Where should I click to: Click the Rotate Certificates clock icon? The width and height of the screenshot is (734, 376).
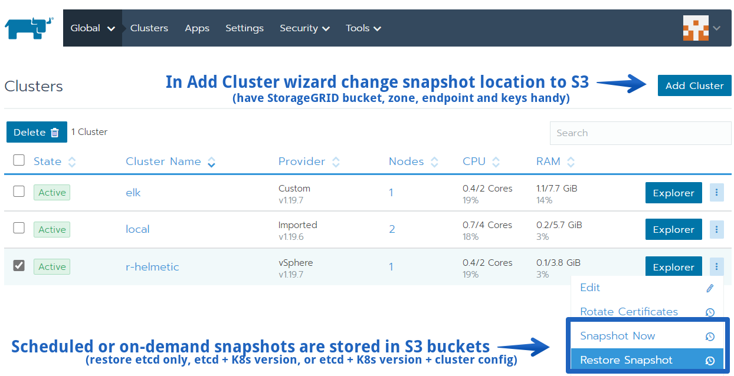(x=710, y=312)
